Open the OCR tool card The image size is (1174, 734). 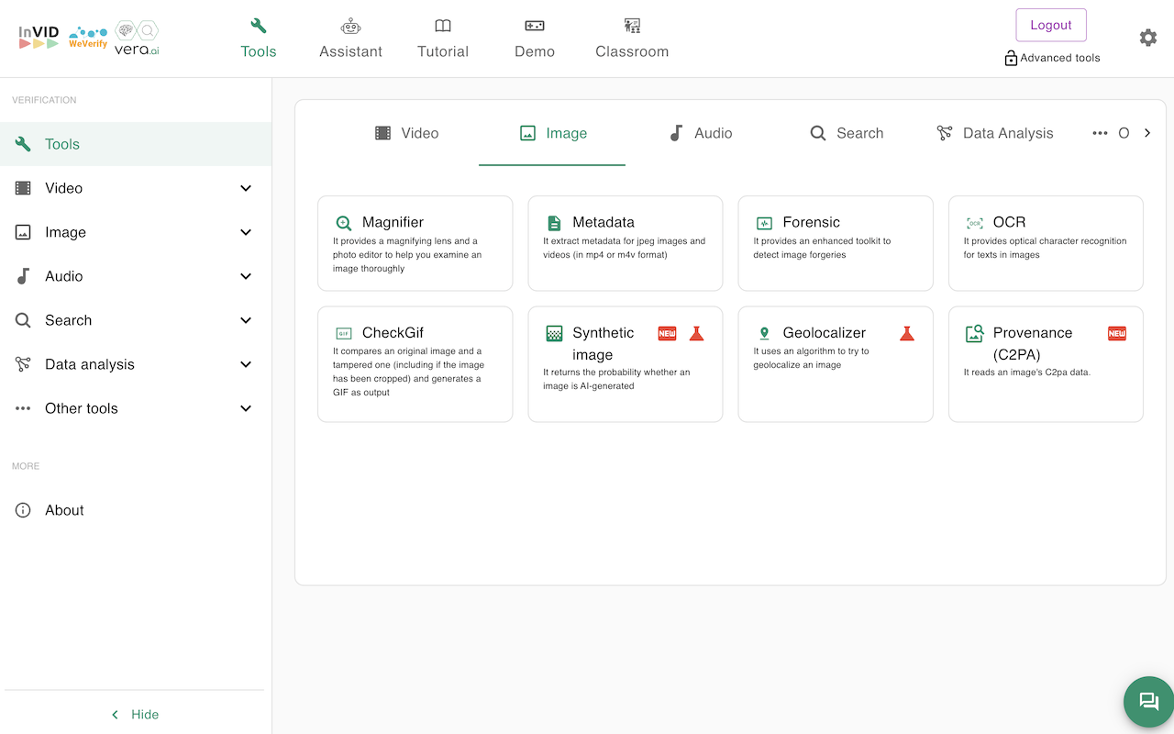(x=1046, y=243)
